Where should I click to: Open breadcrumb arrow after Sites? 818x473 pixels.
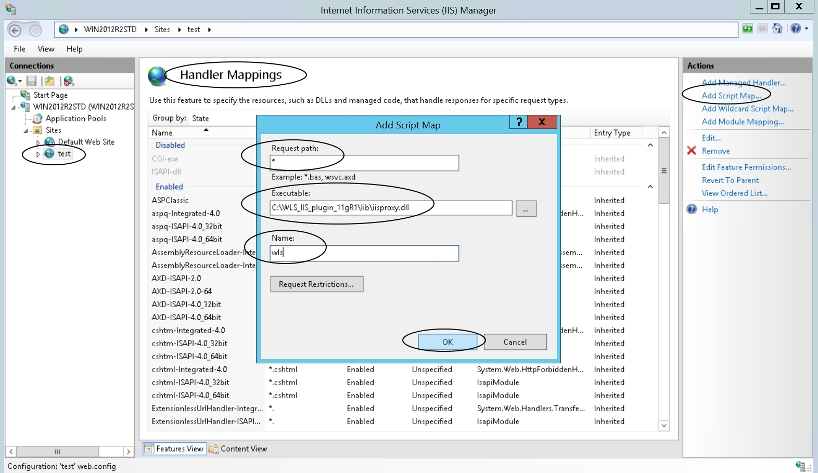point(180,30)
